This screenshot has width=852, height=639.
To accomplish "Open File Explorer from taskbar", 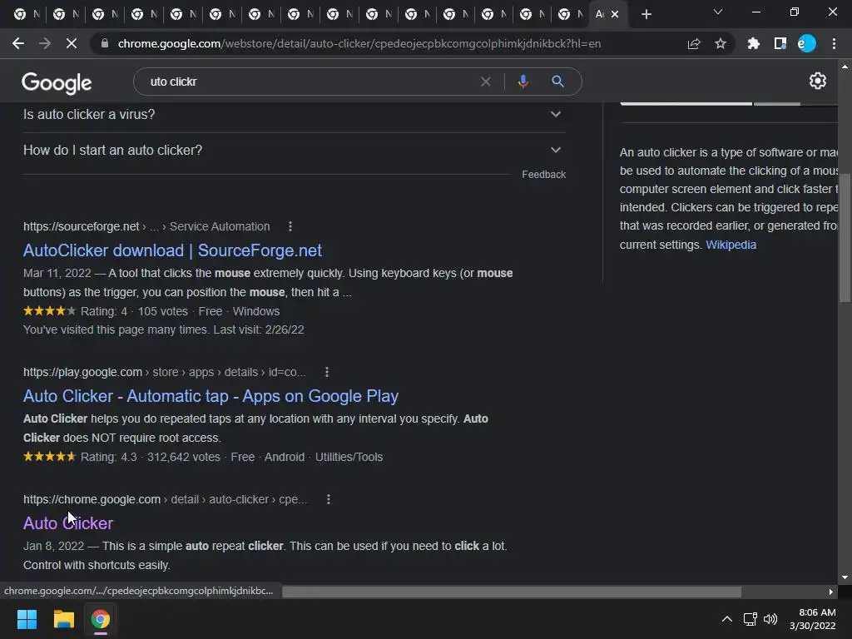I will 63,619.
